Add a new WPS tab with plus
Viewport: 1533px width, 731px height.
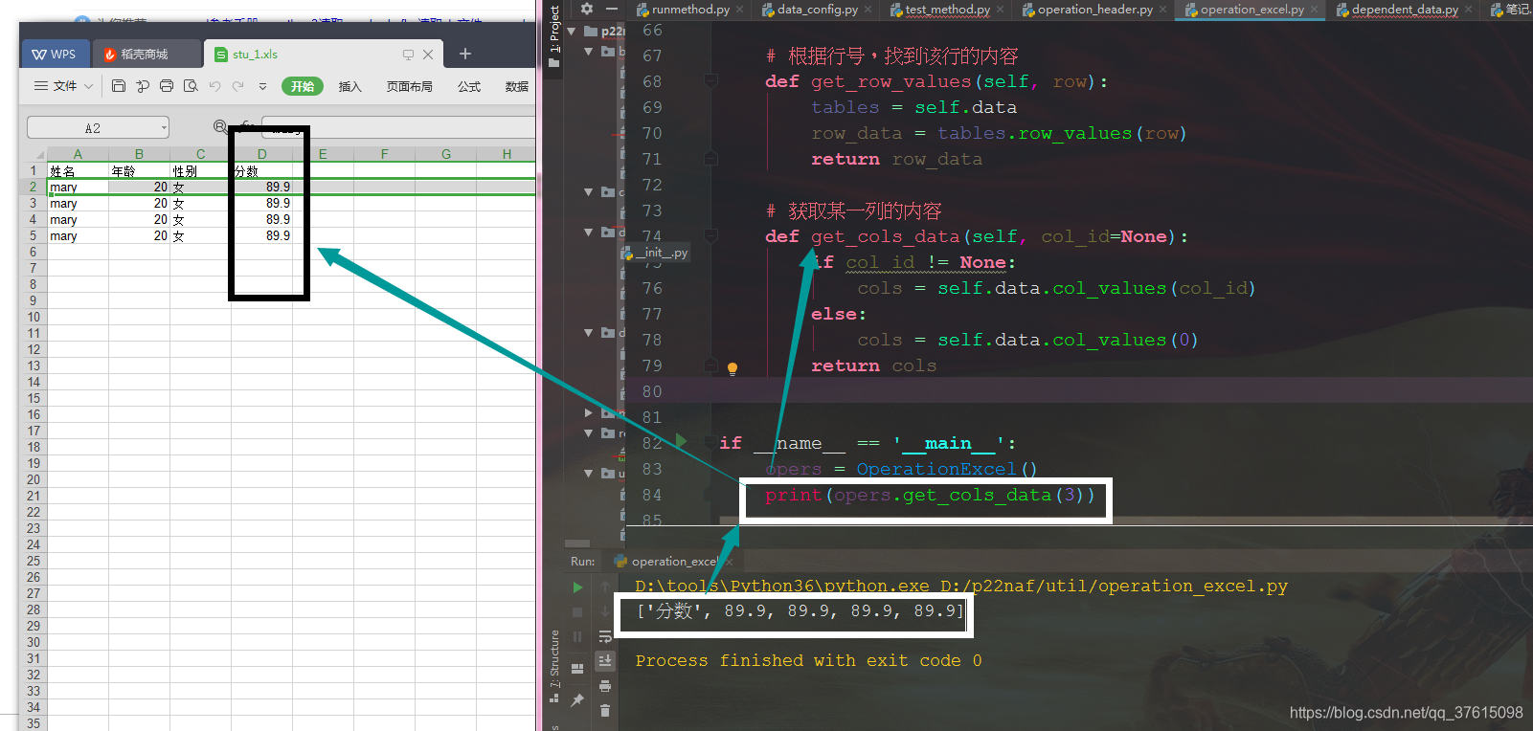coord(465,54)
